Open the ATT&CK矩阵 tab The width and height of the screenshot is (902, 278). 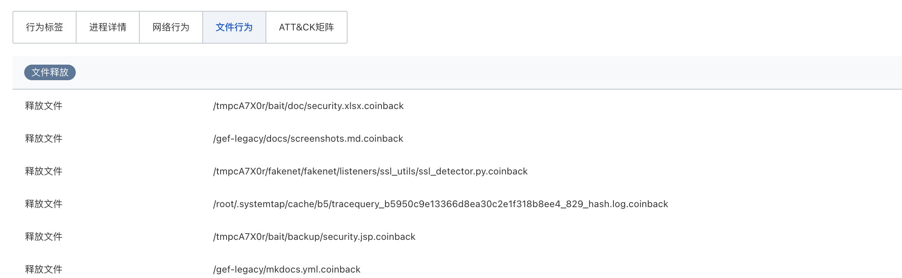pyautogui.click(x=307, y=27)
